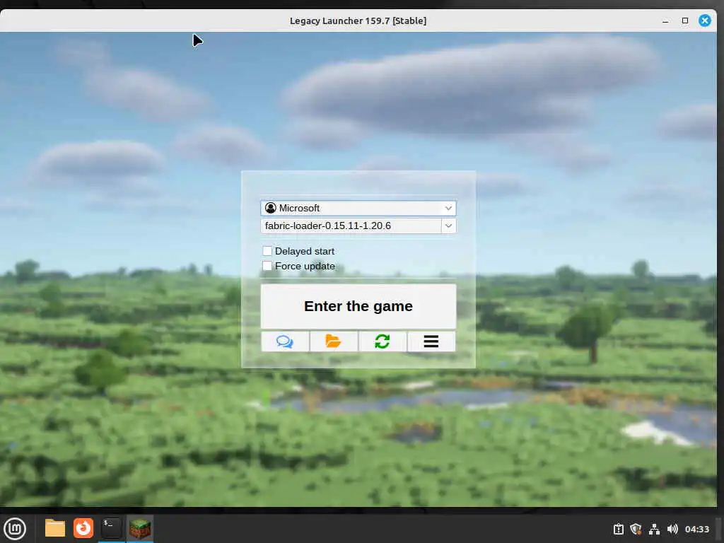Select the Minecraft grass block taskbar item
Viewport: 724px width, 543px height.
coord(140,528)
